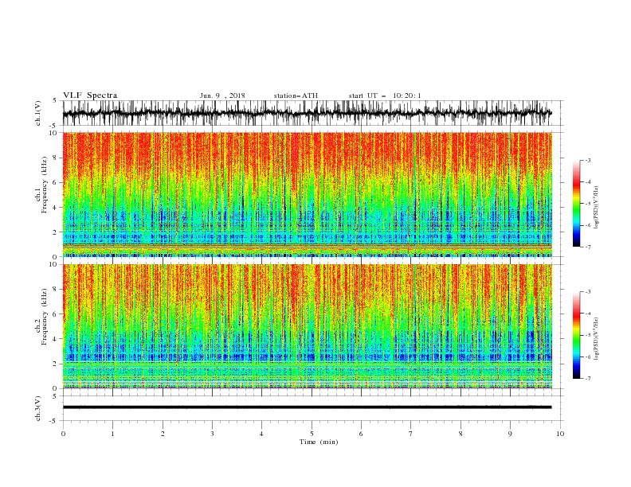Click the ch.3 flat voltage trace
Image resolution: width=631 pixels, height=487 pixels.
[307, 407]
